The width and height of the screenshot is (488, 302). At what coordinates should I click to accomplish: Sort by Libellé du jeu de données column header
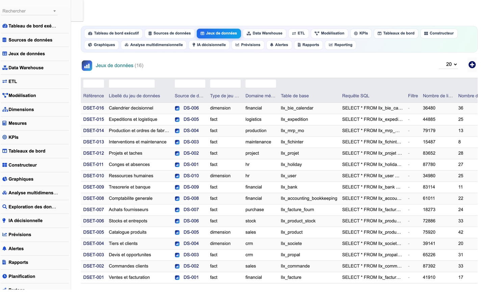134,96
